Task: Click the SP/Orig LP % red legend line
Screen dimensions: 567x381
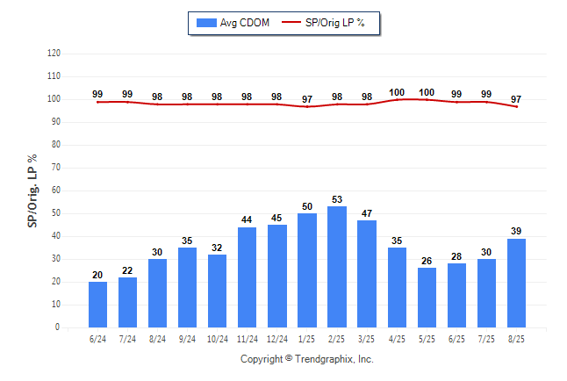Action: point(291,22)
